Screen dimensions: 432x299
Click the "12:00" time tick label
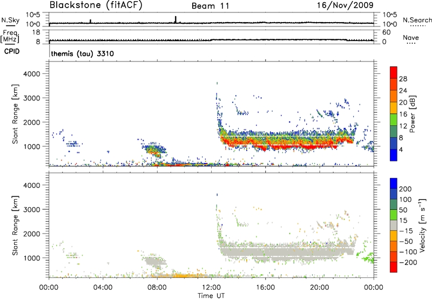coord(211,288)
